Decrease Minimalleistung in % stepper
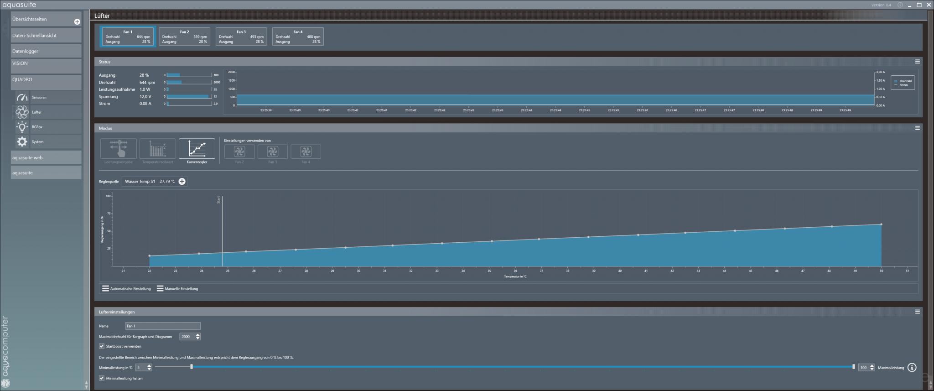934x391 pixels. [150, 370]
